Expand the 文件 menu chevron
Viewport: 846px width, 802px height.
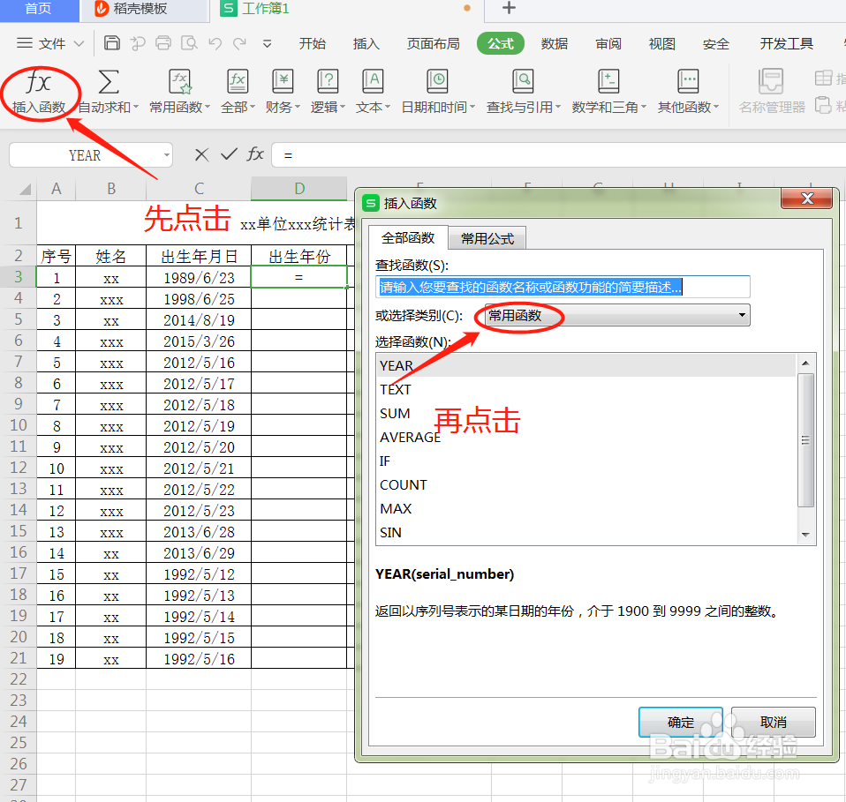click(x=78, y=42)
